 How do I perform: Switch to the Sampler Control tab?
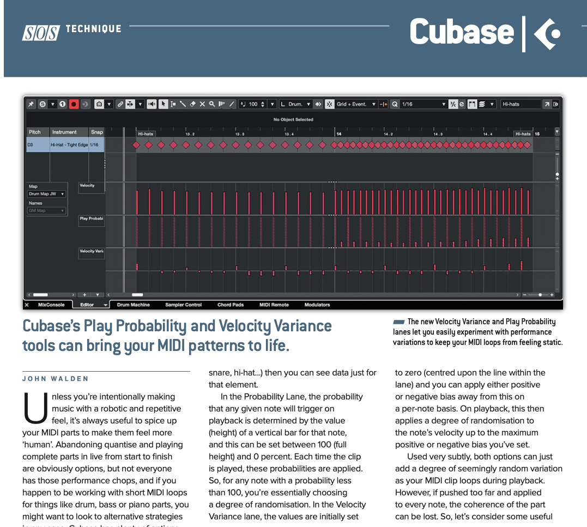[x=184, y=305]
